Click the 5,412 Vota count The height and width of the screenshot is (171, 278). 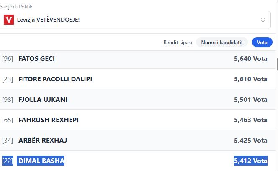(x=250, y=161)
